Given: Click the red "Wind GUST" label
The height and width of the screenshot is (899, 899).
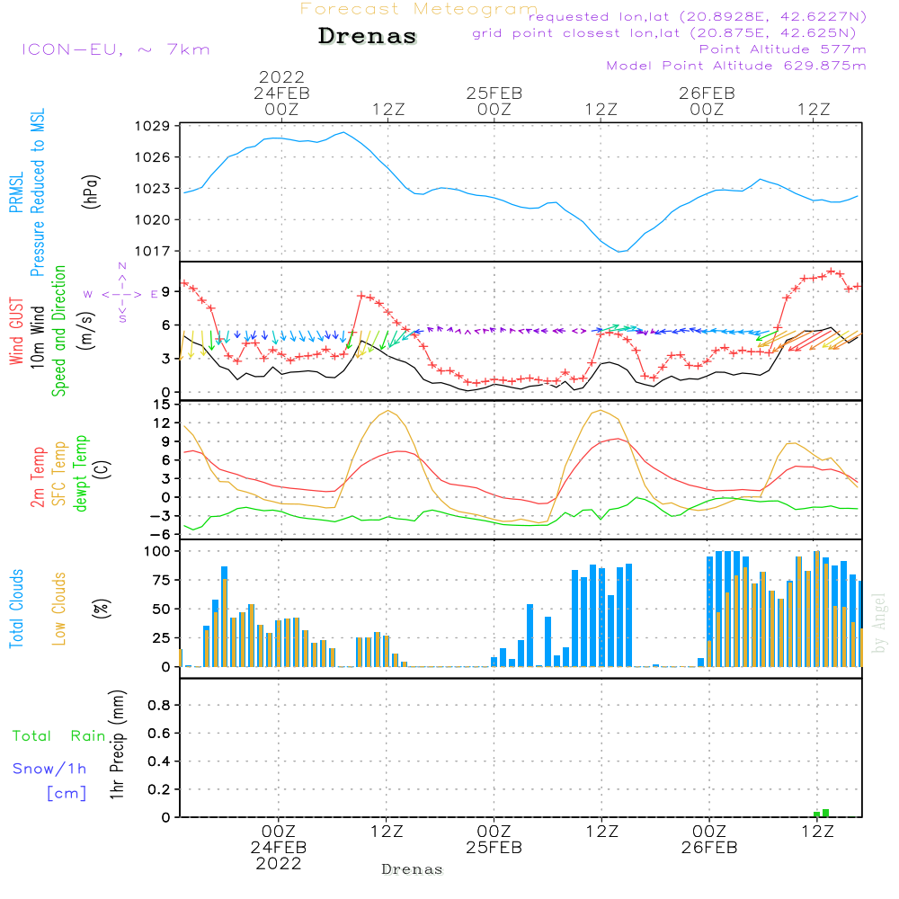Looking at the screenshot, I should coord(16,331).
